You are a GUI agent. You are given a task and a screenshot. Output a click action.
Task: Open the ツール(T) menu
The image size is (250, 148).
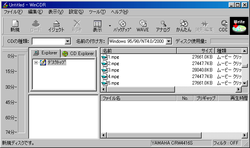[x=97, y=12]
